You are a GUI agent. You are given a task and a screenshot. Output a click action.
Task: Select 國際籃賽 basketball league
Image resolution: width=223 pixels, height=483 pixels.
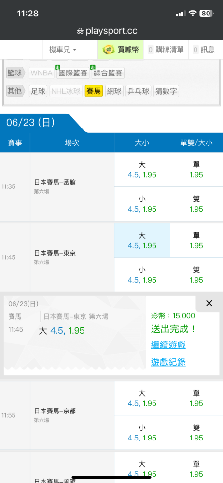[x=73, y=73]
